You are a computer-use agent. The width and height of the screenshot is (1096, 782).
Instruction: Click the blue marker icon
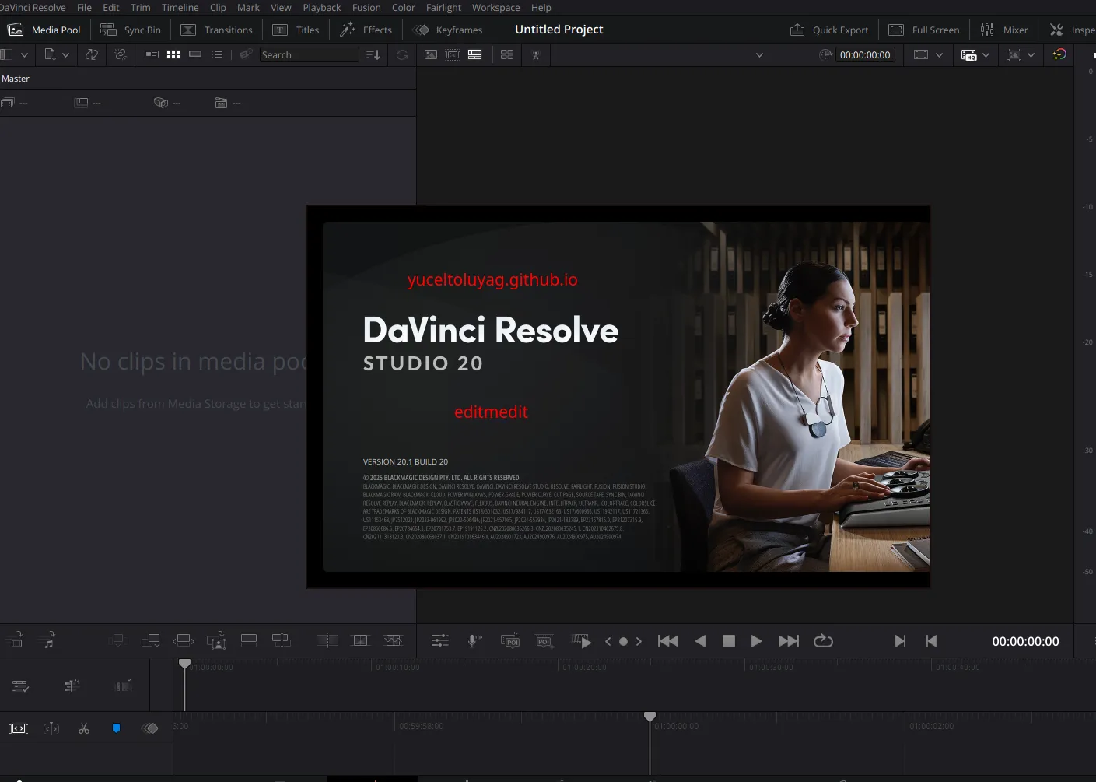pyautogui.click(x=116, y=728)
